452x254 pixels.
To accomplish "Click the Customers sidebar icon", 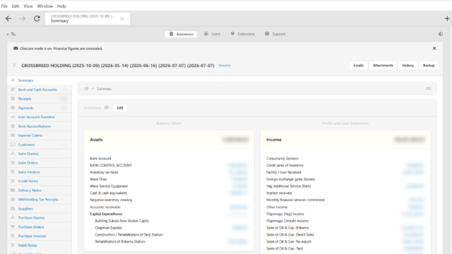I will [13, 145].
